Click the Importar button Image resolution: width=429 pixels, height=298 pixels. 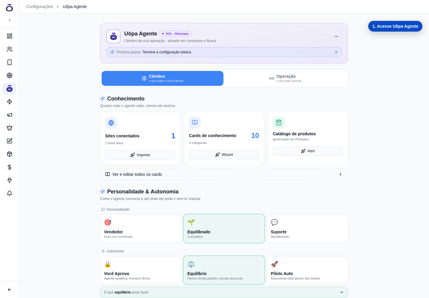140,155
